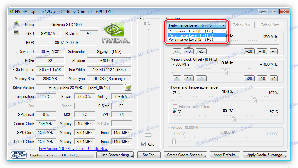Click -1 under base clock offset
This screenshot has height=168, width=298.
[x=177, y=51]
